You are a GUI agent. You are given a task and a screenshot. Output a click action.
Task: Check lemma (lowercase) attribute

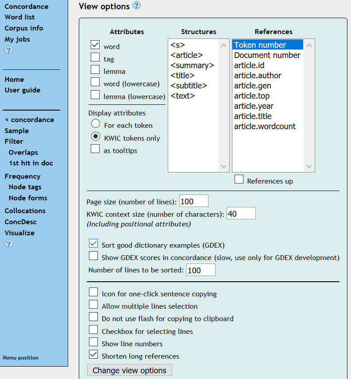[95, 95]
